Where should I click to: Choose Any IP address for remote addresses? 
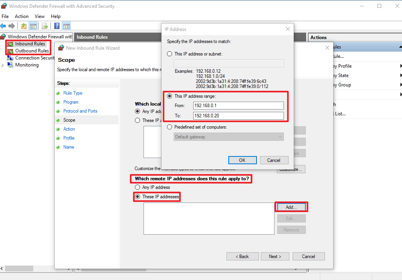click(x=138, y=187)
